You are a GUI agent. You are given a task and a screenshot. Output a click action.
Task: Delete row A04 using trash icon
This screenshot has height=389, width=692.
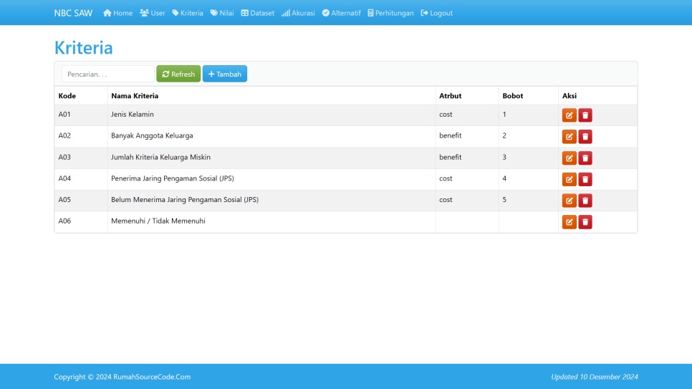point(585,180)
